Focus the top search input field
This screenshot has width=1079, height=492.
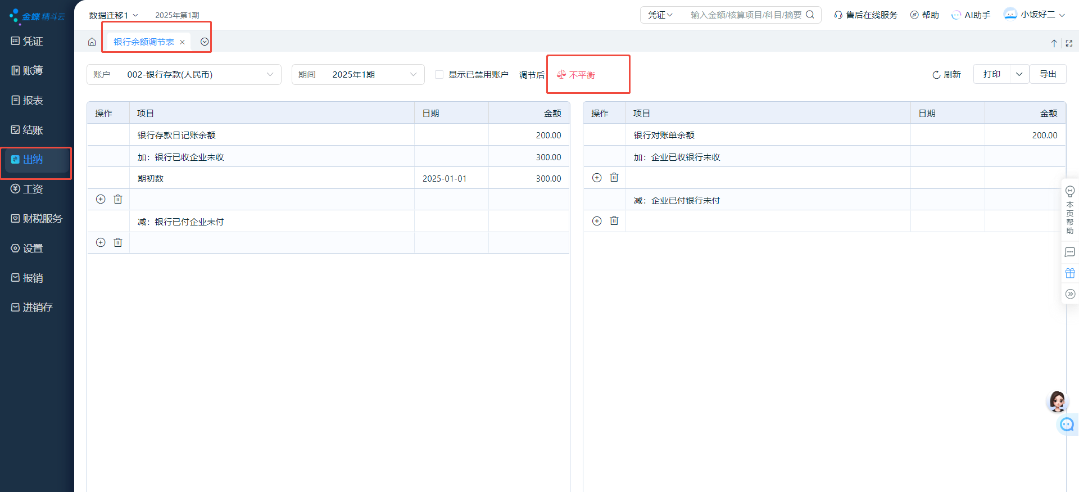point(745,15)
